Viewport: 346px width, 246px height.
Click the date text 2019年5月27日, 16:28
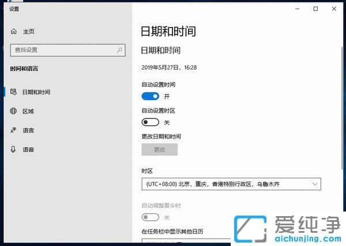[169, 67]
